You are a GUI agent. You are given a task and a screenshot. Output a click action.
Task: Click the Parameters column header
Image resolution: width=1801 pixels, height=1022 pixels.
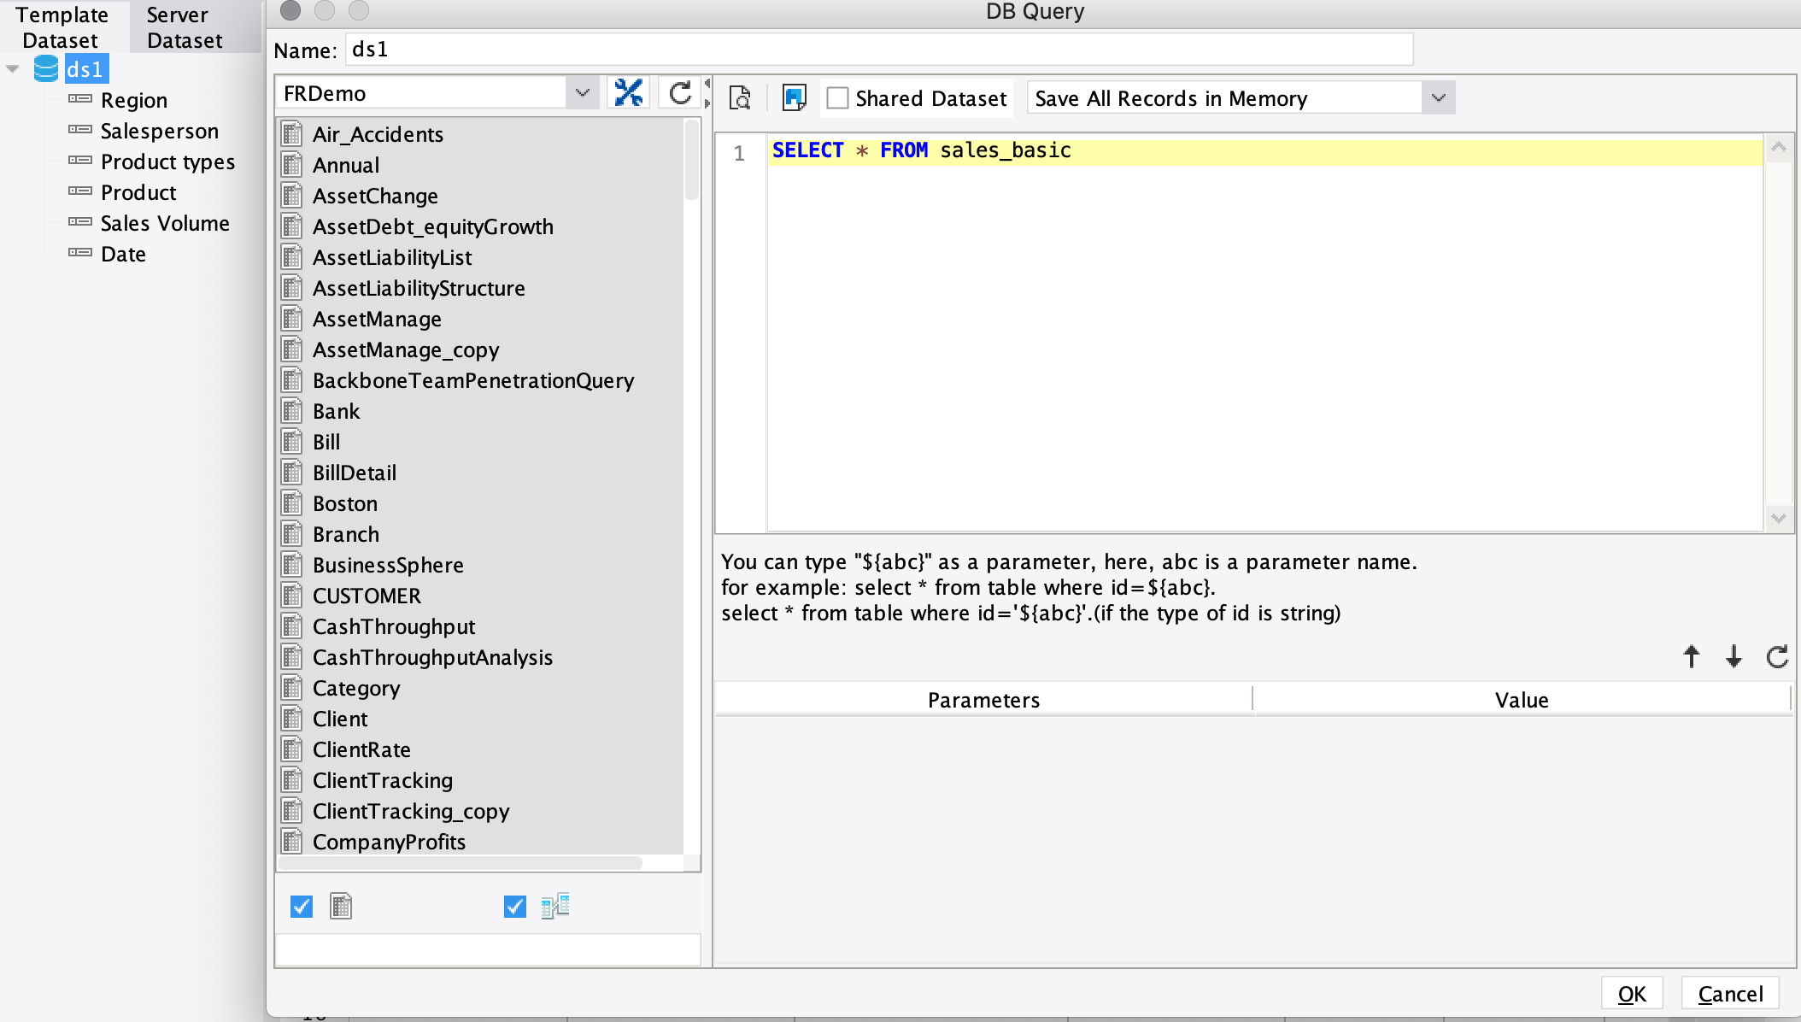pyautogui.click(x=983, y=700)
